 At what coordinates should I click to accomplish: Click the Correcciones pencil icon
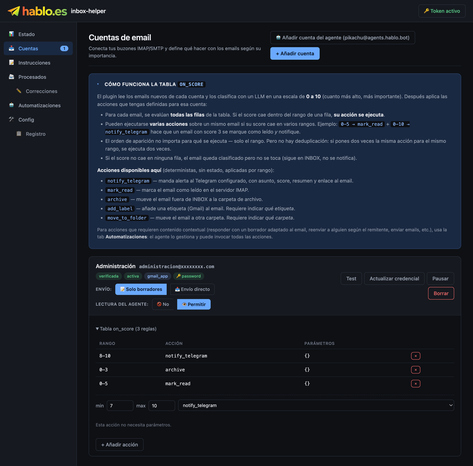tap(19, 91)
